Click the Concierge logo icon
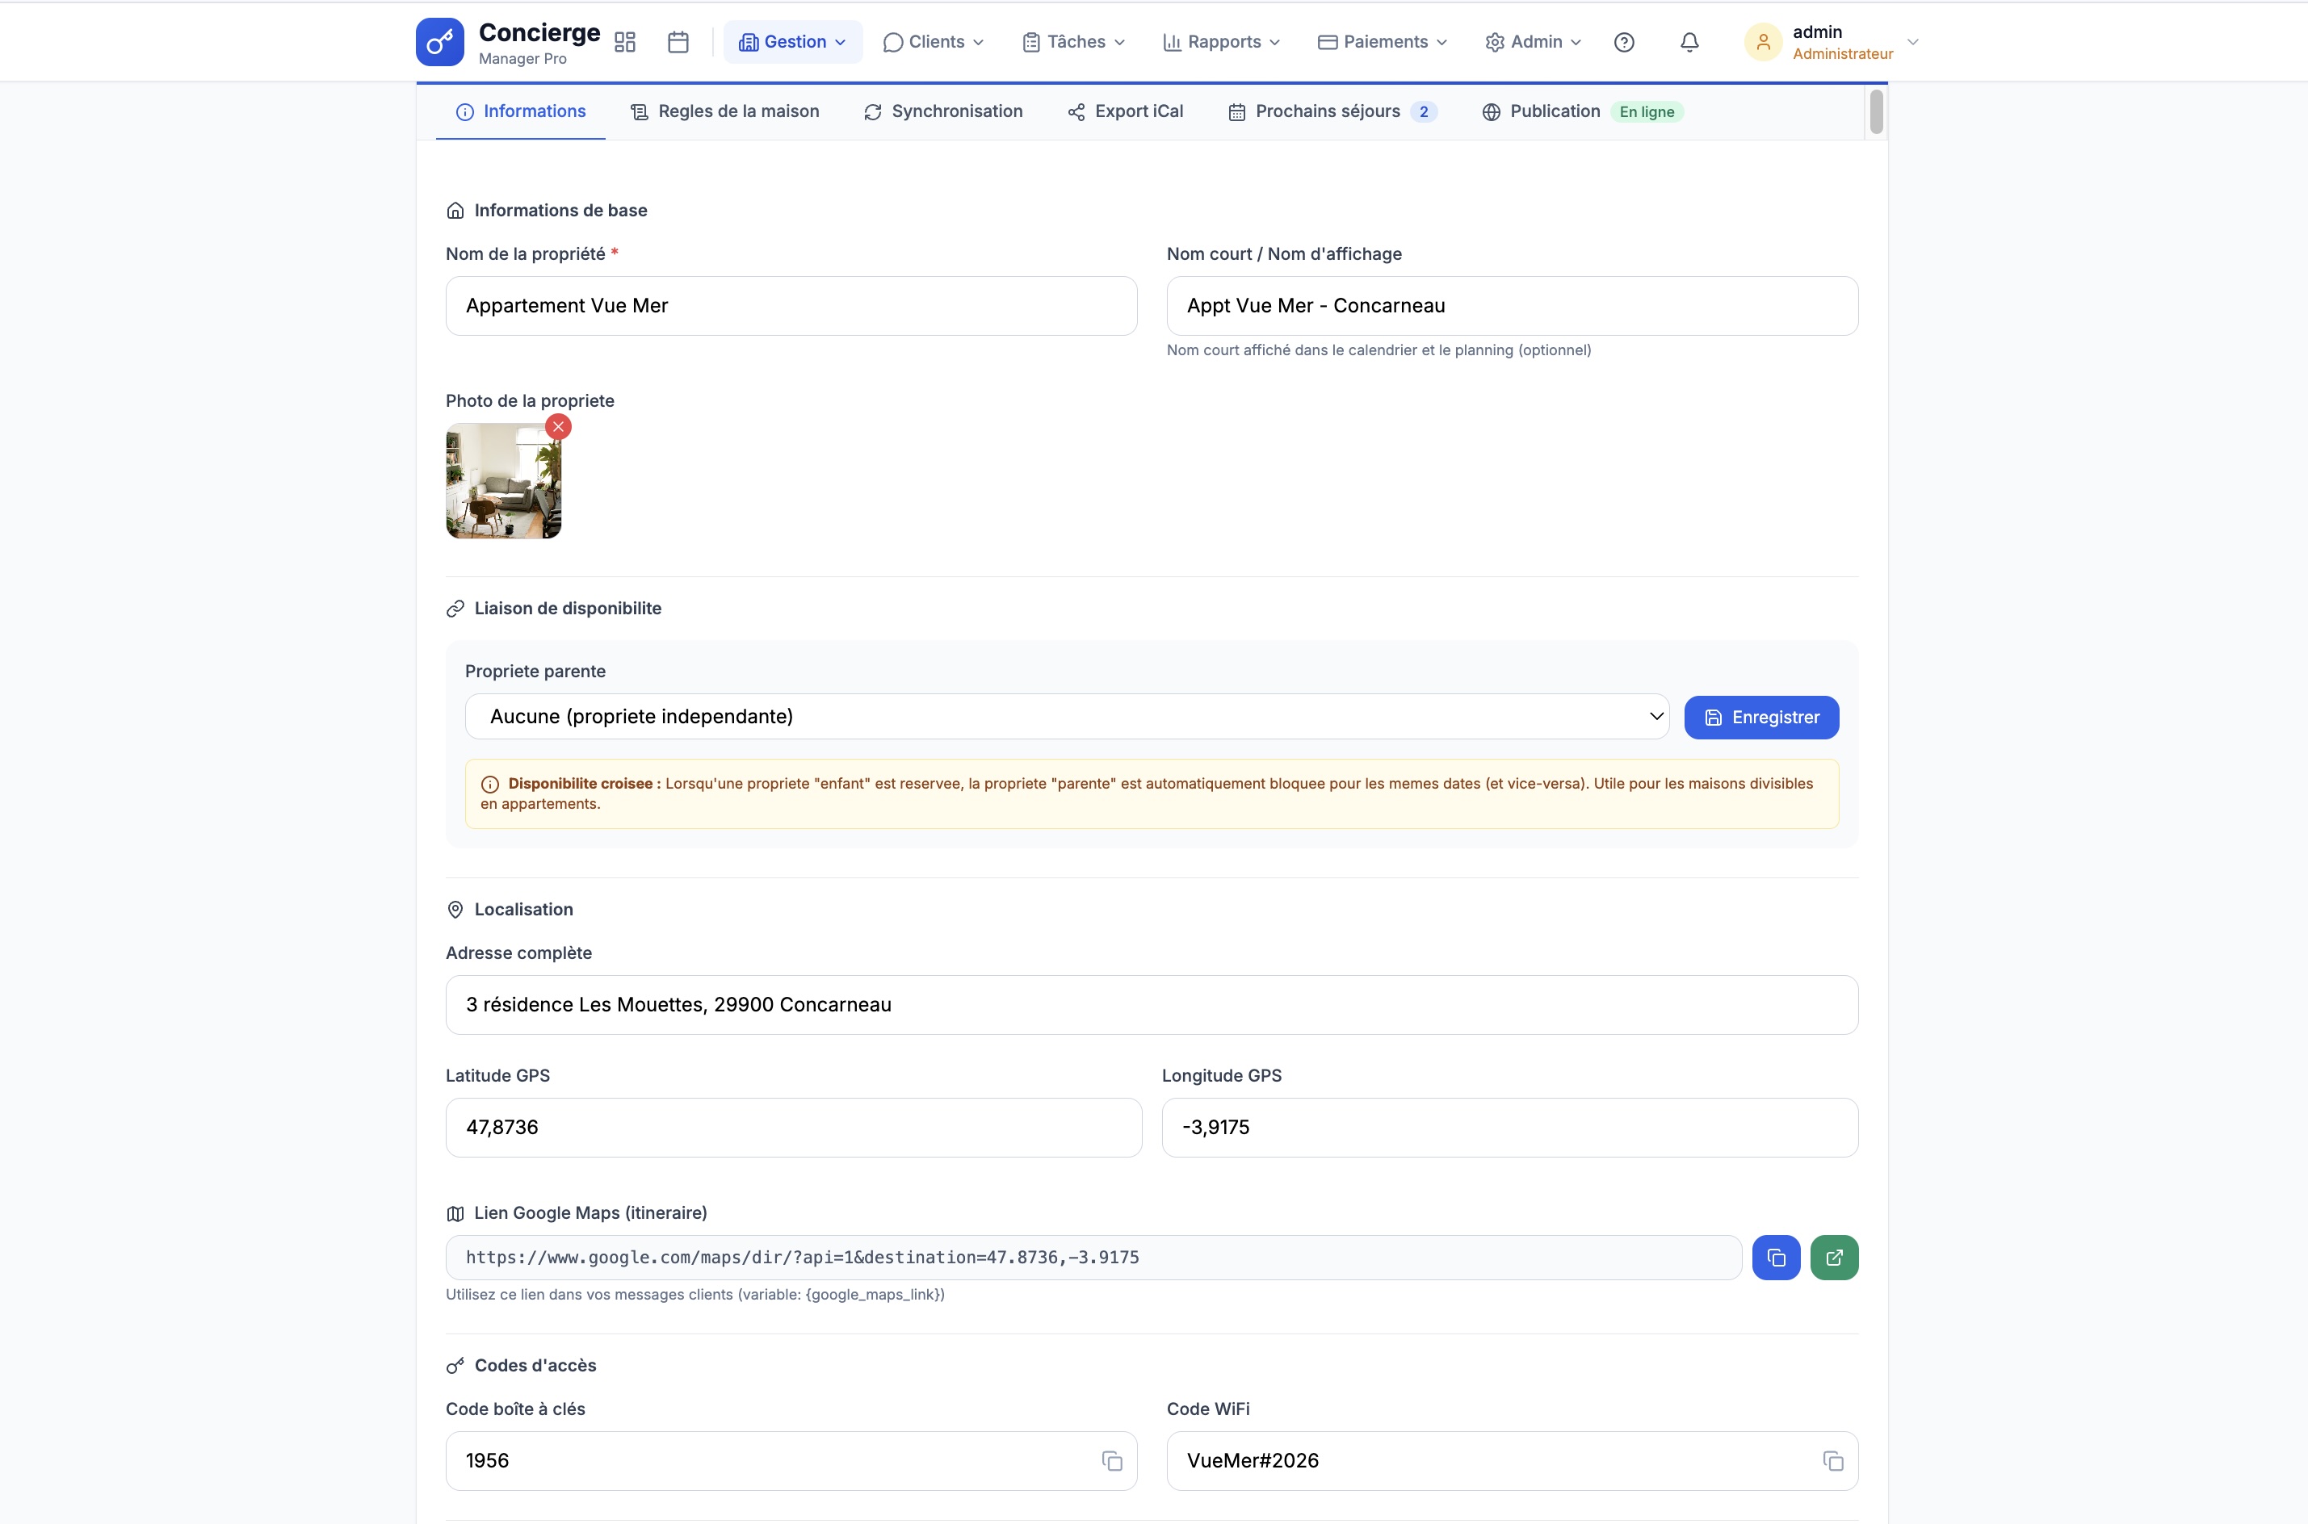 (439, 42)
